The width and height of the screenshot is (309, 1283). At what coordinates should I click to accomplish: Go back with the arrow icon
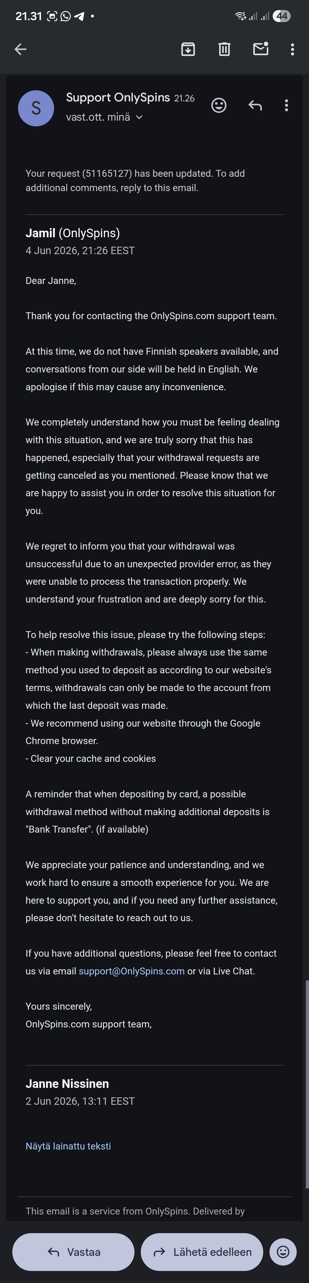(20, 49)
